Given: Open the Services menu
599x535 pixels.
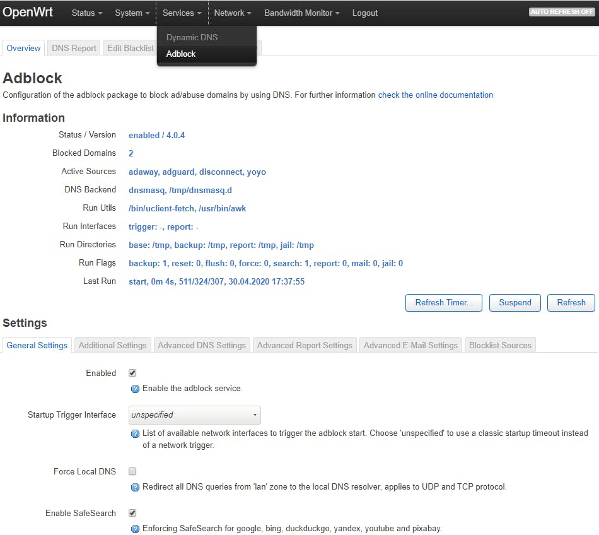Looking at the screenshot, I should [x=182, y=13].
